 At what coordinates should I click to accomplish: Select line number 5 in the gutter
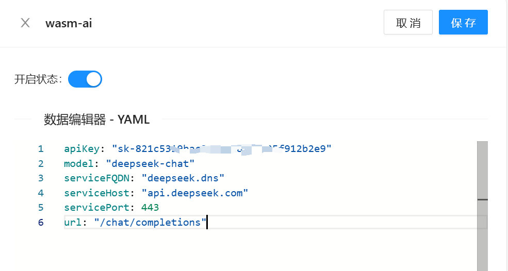click(x=41, y=208)
